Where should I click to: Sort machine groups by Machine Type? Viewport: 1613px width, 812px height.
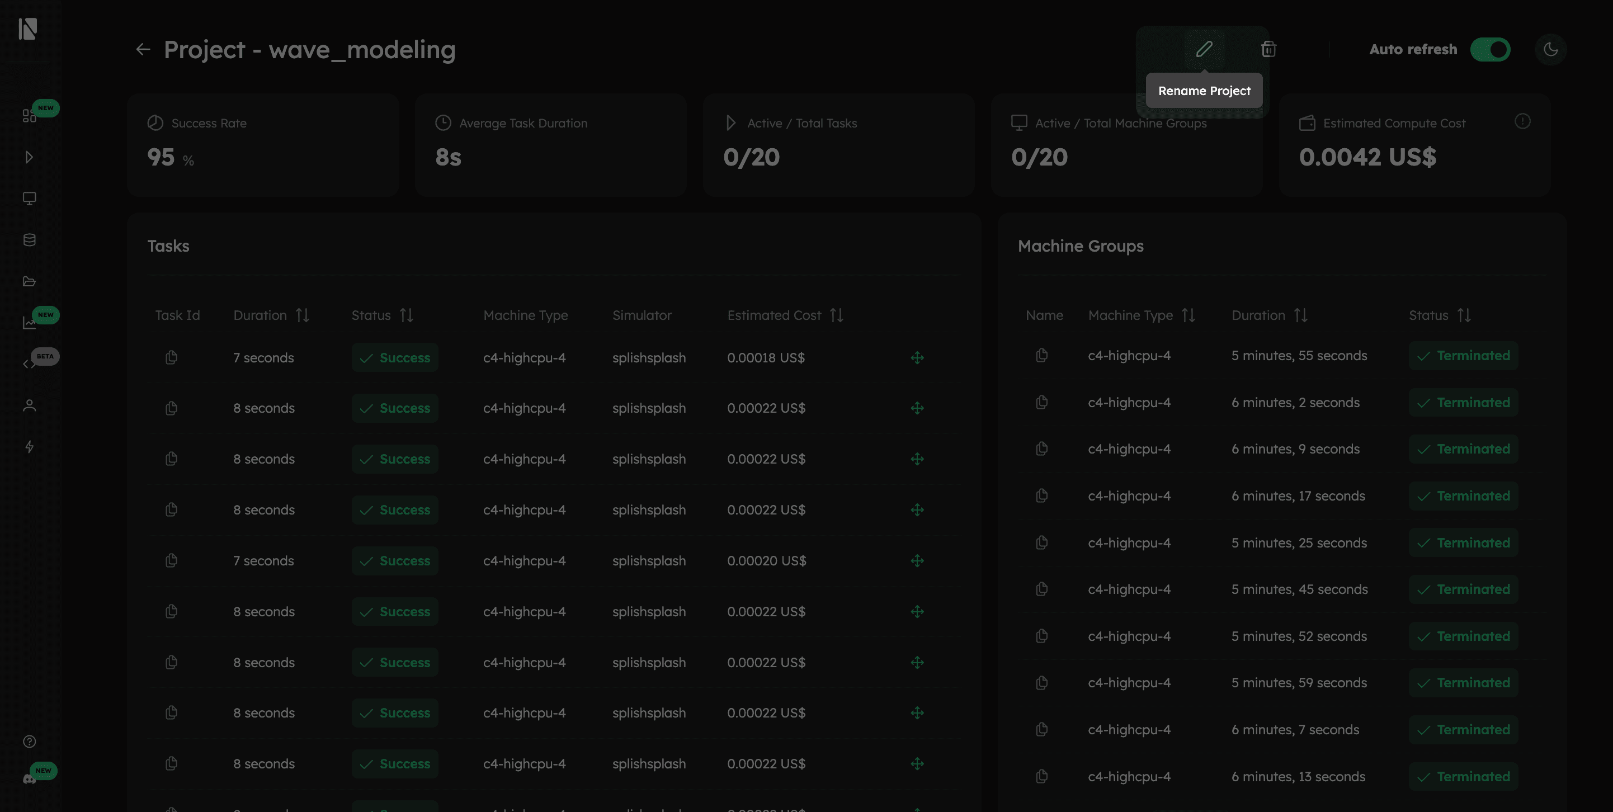click(1188, 315)
